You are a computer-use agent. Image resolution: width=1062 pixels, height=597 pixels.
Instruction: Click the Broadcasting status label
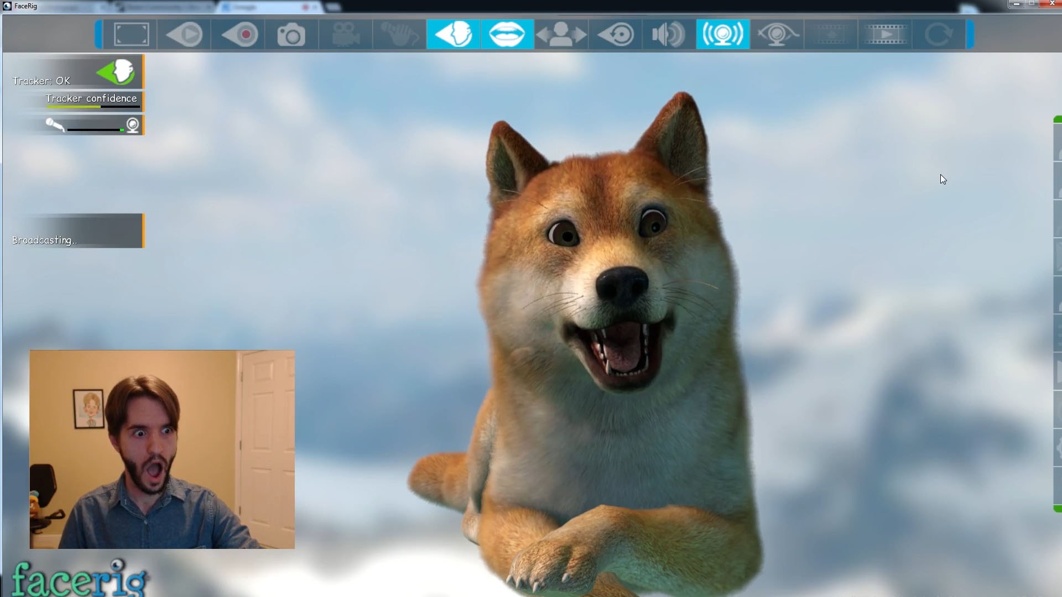[x=44, y=240]
